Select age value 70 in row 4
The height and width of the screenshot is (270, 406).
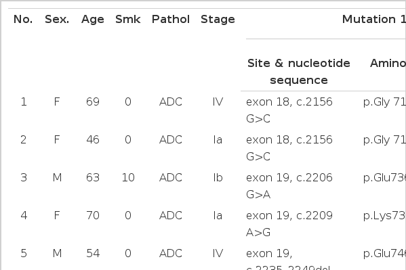[x=93, y=215]
